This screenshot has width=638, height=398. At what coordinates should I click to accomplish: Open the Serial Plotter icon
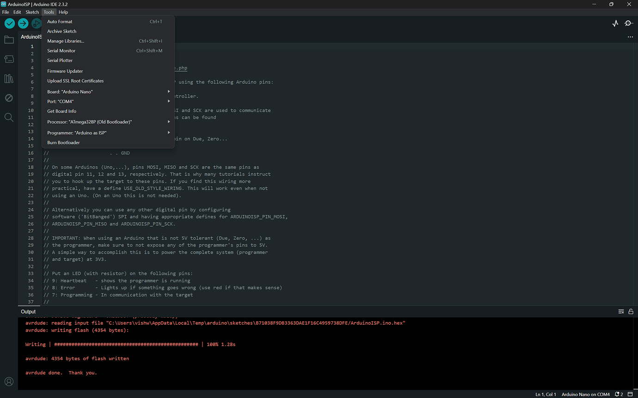(615, 23)
